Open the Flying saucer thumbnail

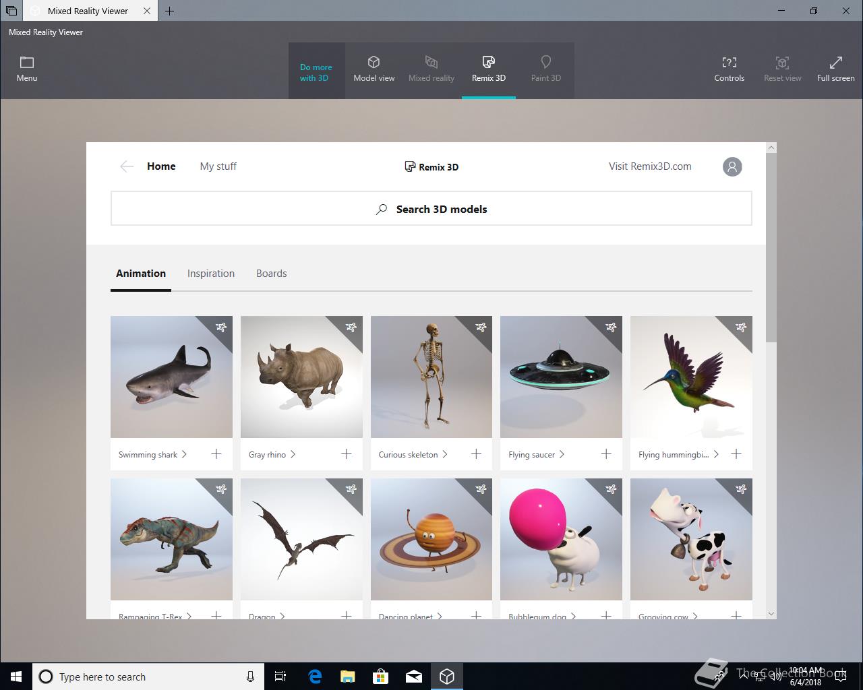coord(561,377)
